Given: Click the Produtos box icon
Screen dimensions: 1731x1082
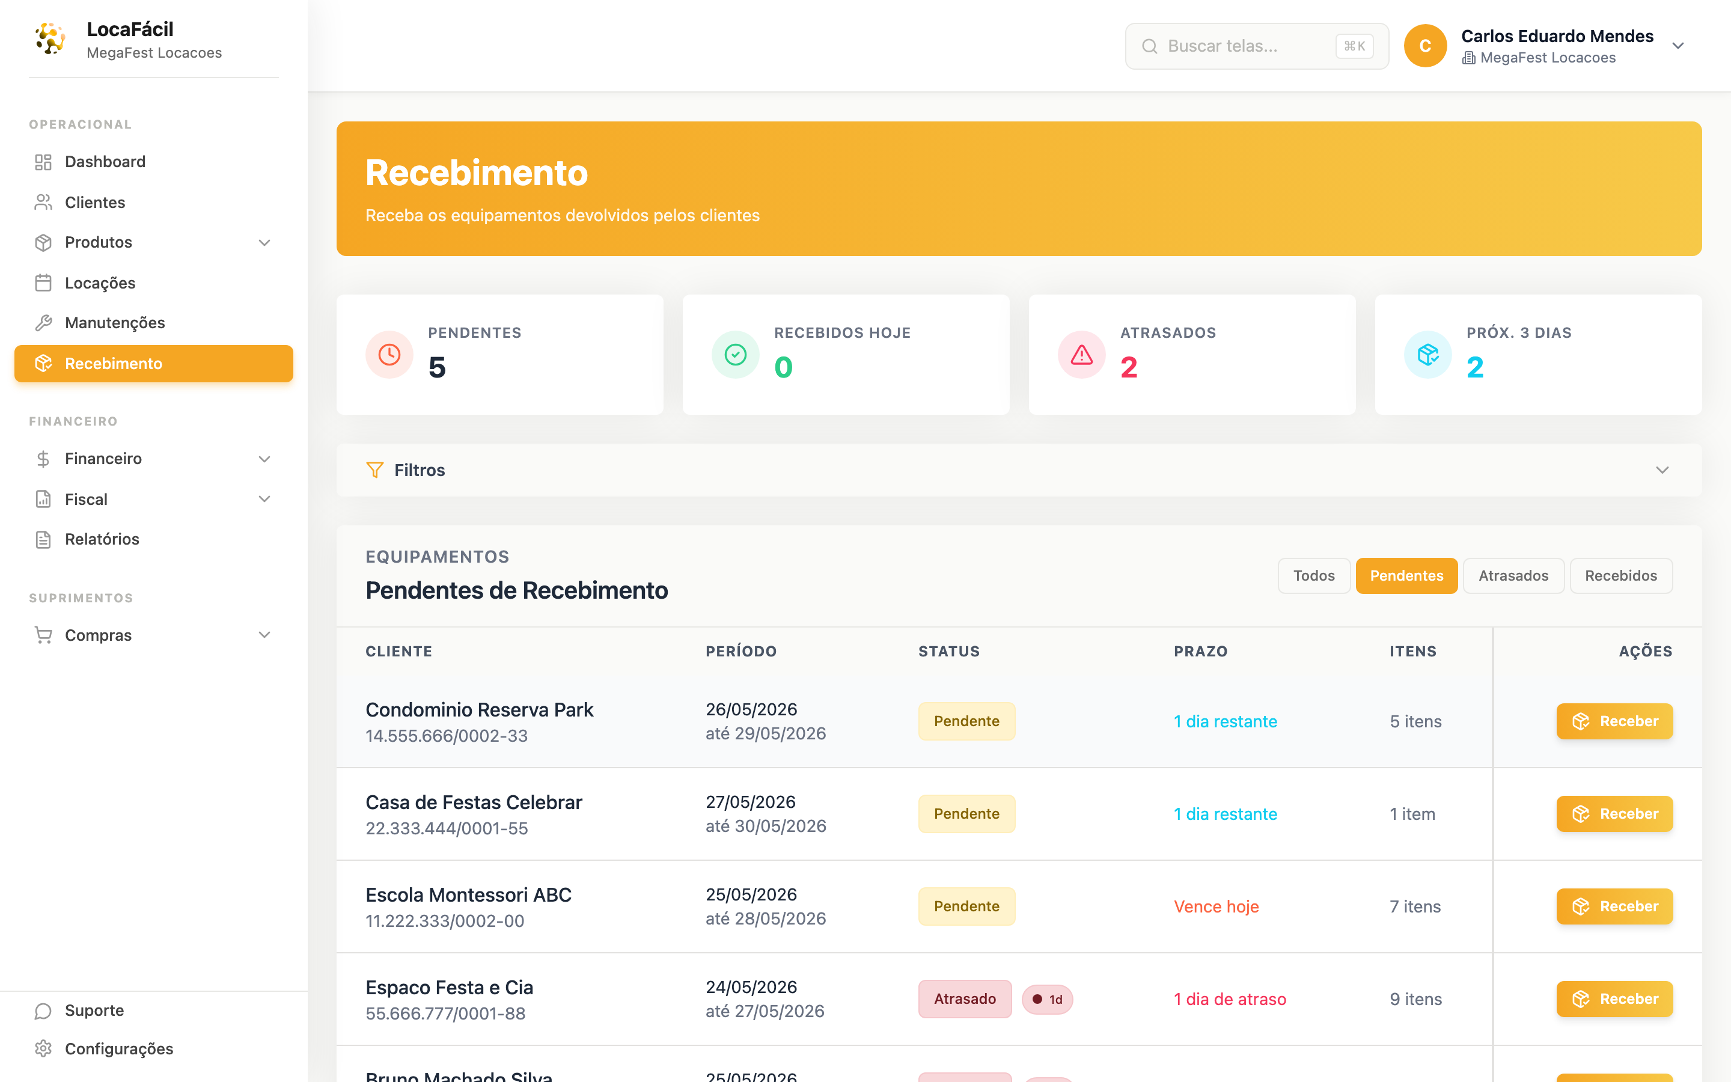Looking at the screenshot, I should 43,243.
